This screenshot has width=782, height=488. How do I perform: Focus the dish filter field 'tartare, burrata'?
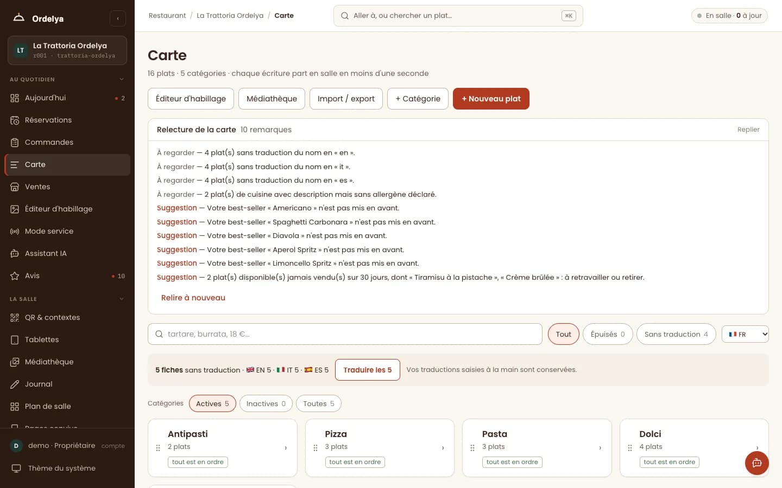(345, 334)
